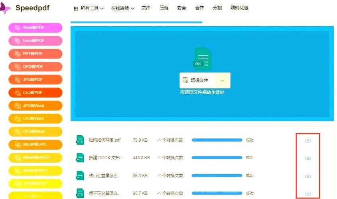This screenshot has height=199, width=337.
Task: Click -1 个转换次数 in the 73.9 KB row
Action: pos(170,140)
